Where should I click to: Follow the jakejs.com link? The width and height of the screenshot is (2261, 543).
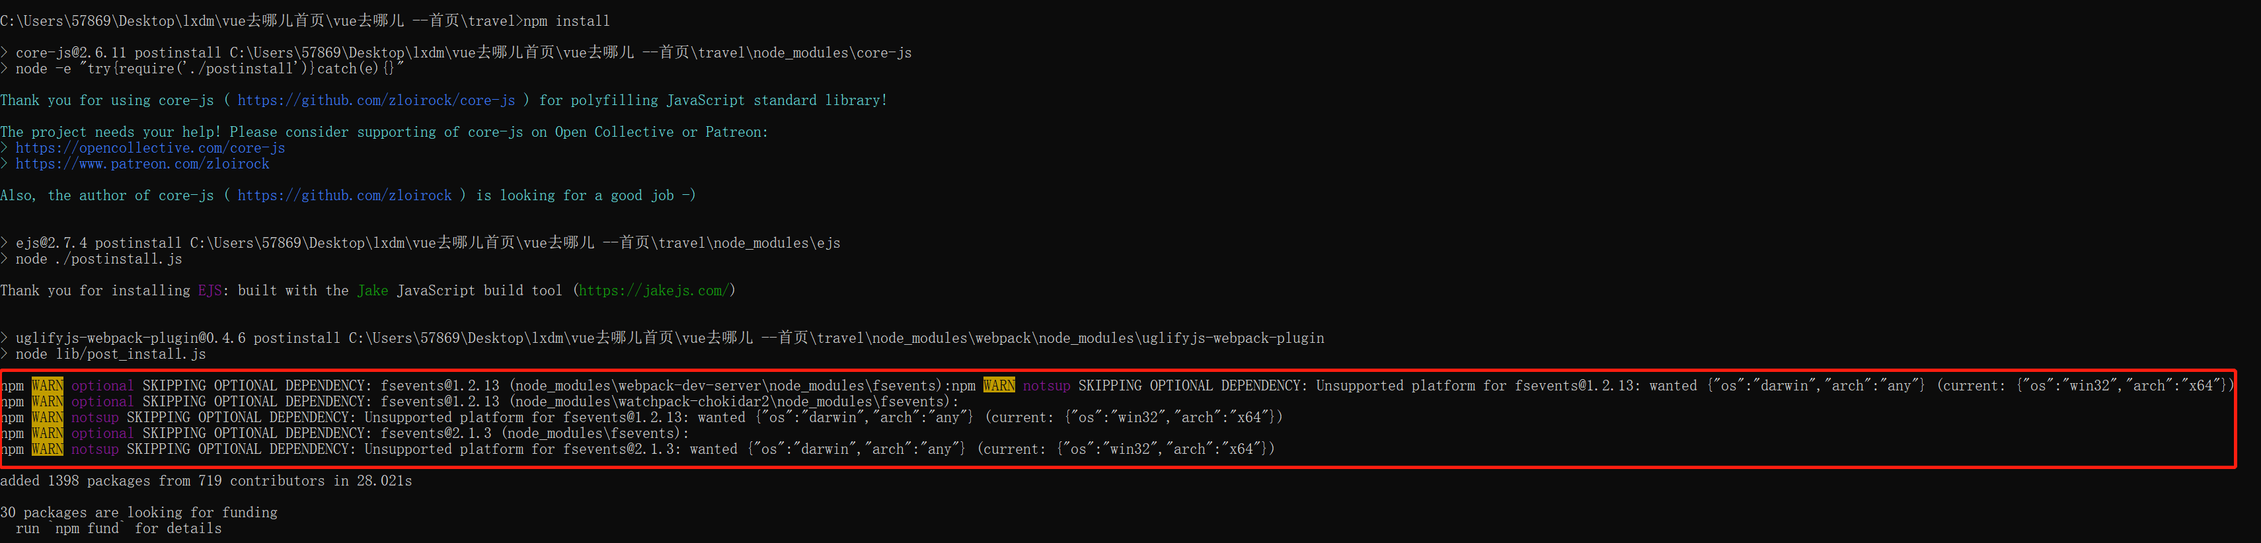654,291
